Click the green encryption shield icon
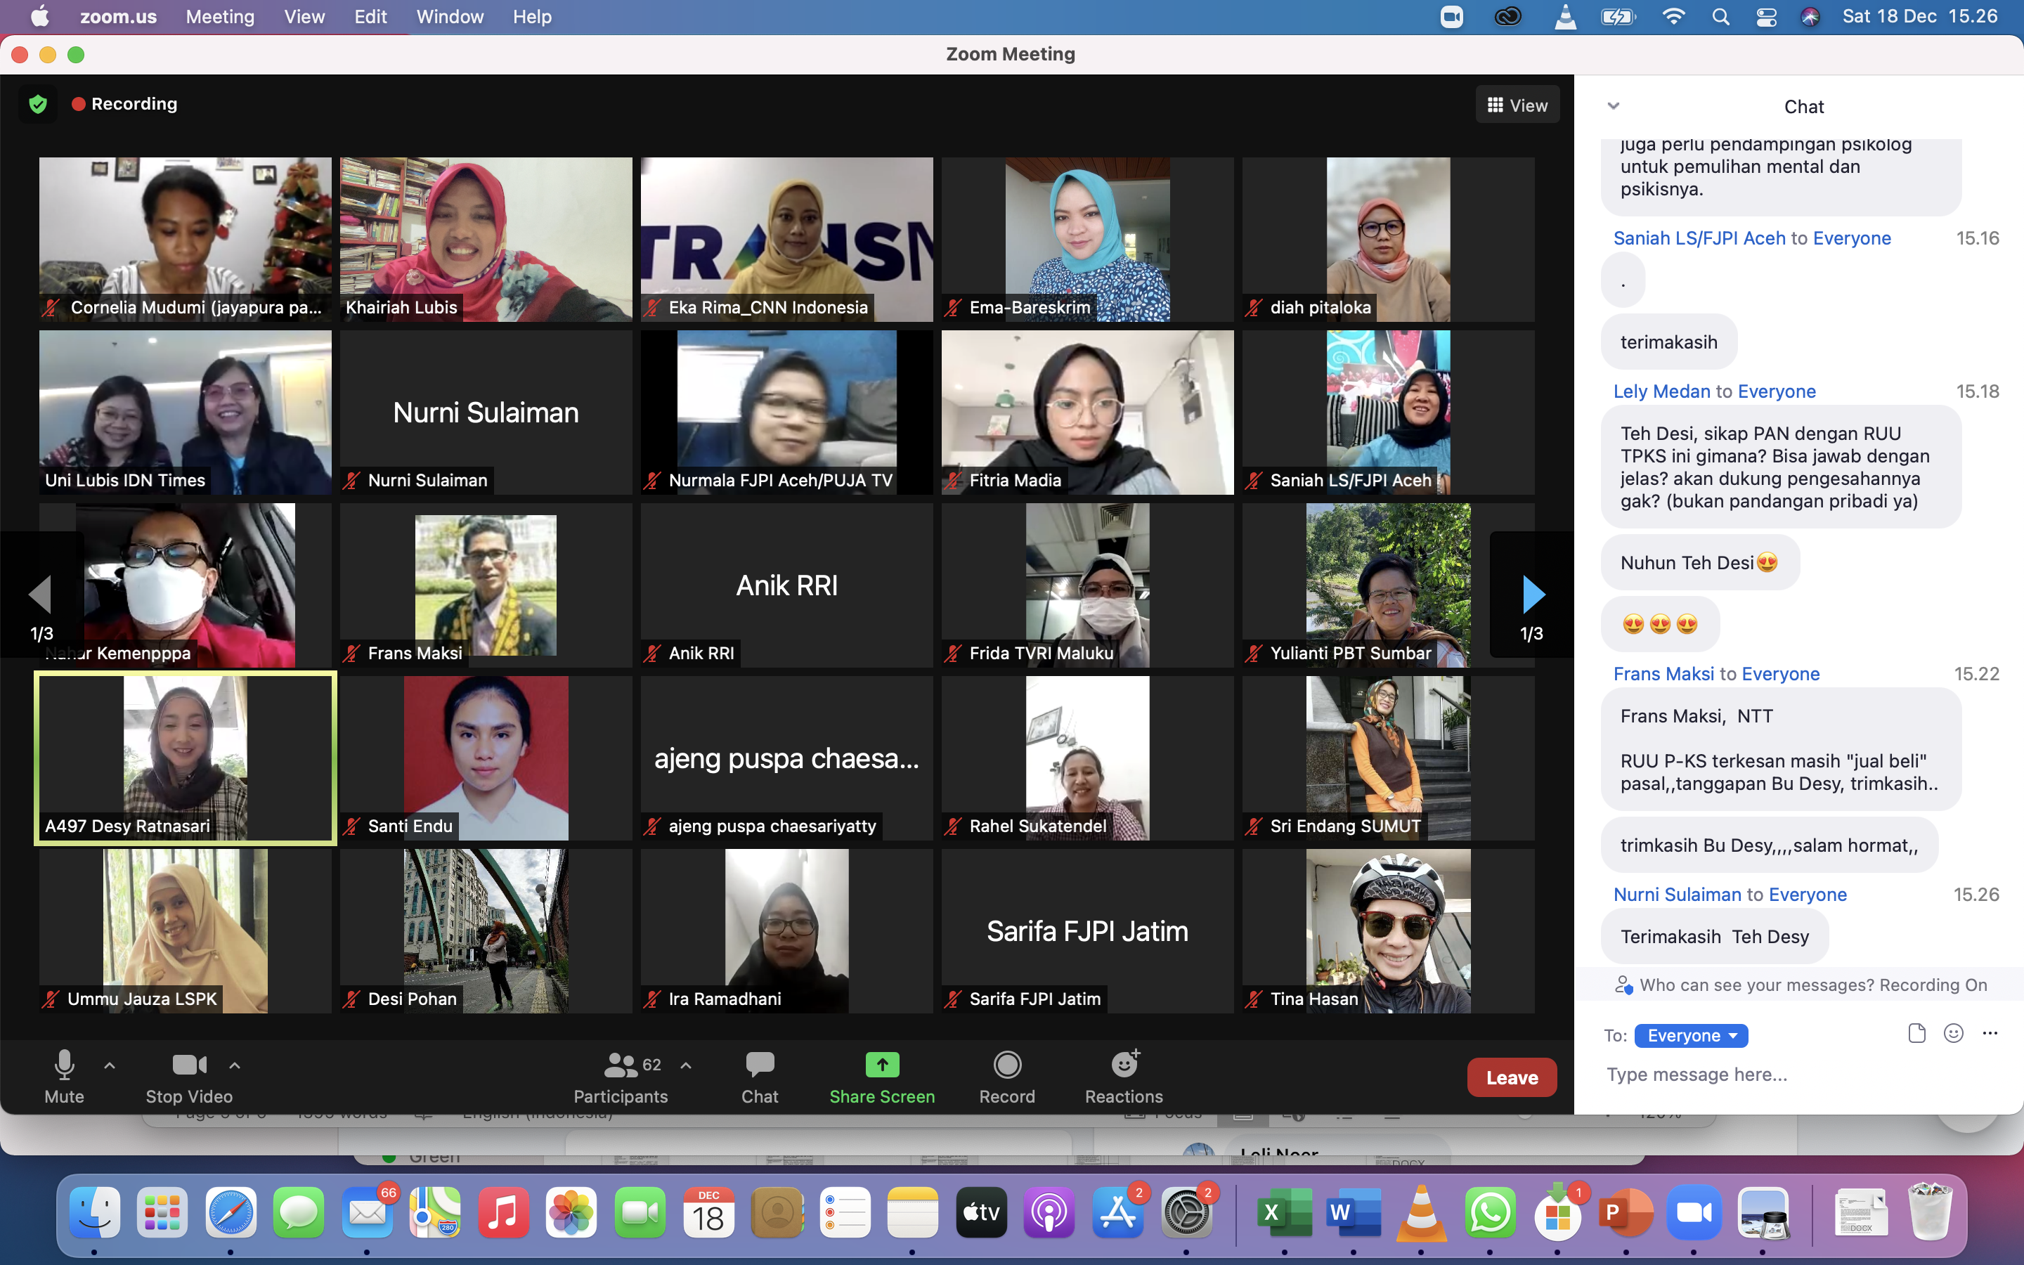 [x=38, y=104]
